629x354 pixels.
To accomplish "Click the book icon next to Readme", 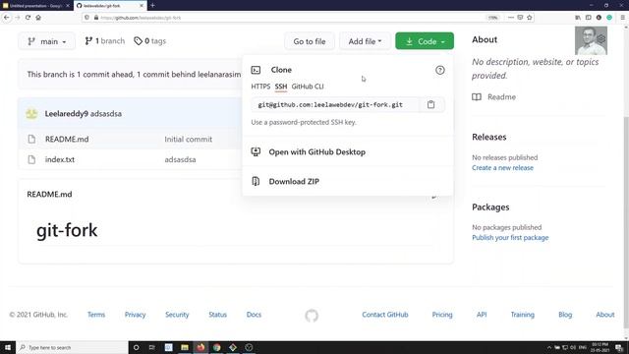I will pyautogui.click(x=477, y=97).
